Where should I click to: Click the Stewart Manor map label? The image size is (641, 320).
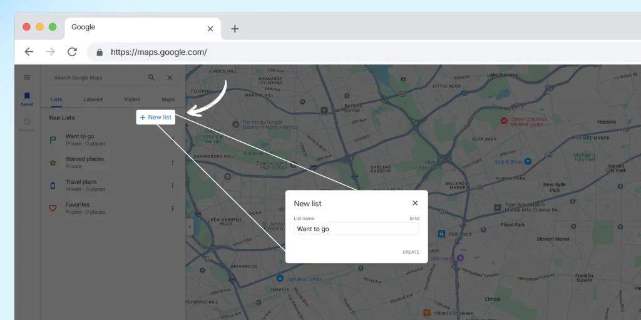click(x=553, y=239)
